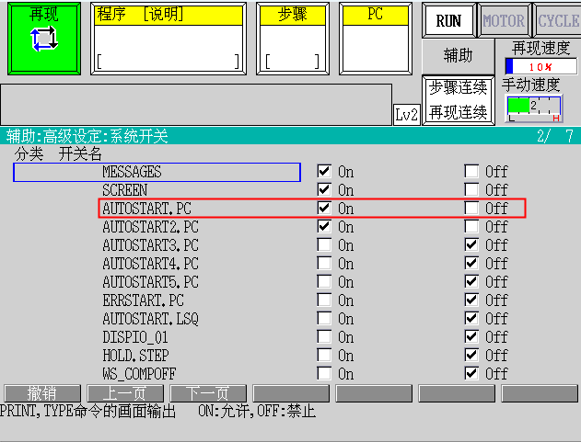
Task: Check Off for AUTOSTART.LSQ
Action: 471,318
